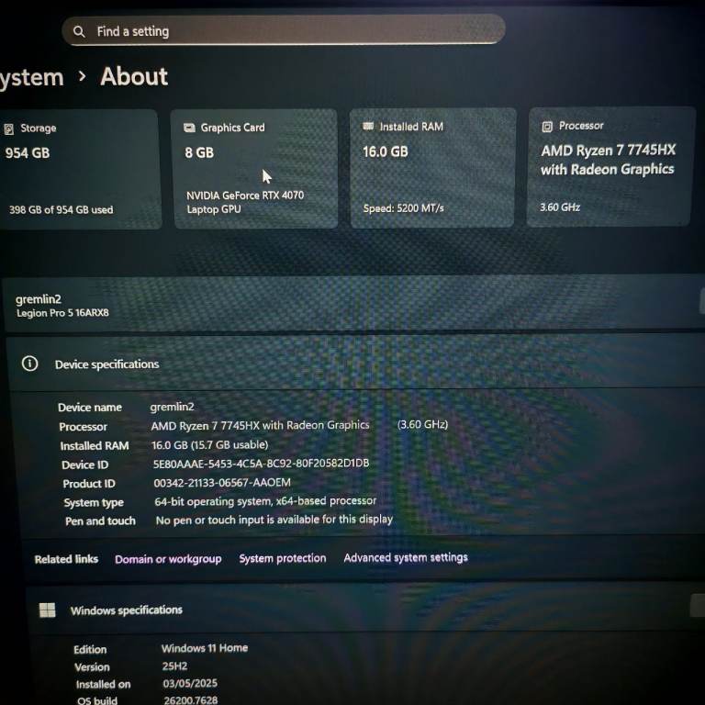Focus the Find a setting search box

(x=284, y=30)
